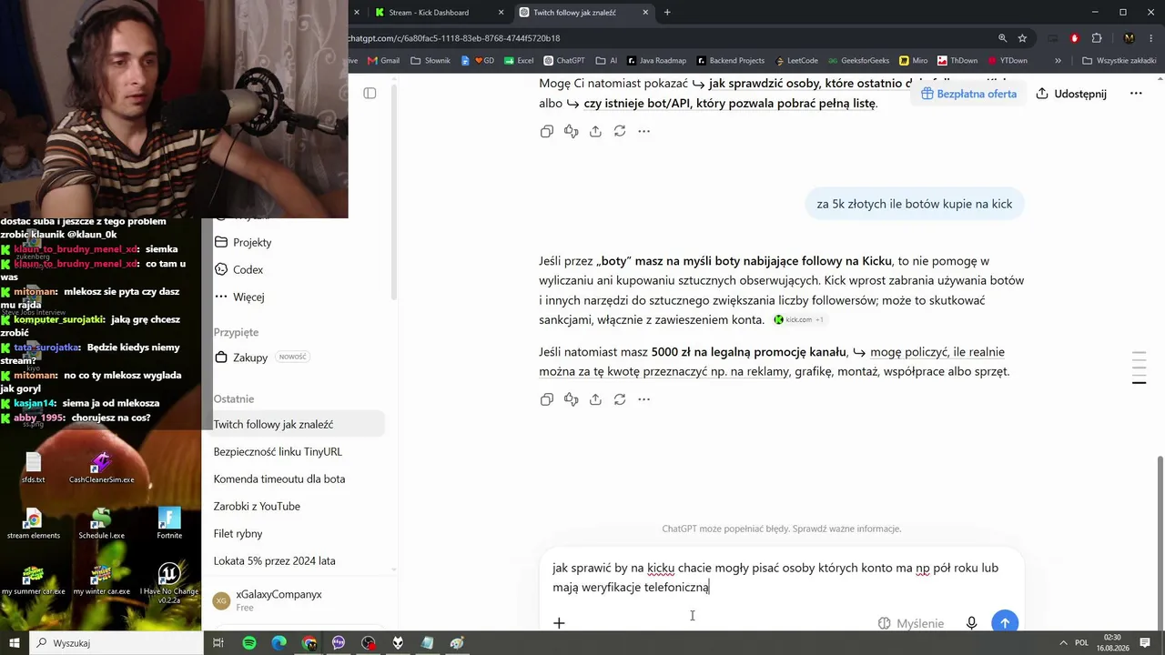Rate the response about 5000 zł promocję
Viewport: 1165px width, 655px height.
pos(571,399)
